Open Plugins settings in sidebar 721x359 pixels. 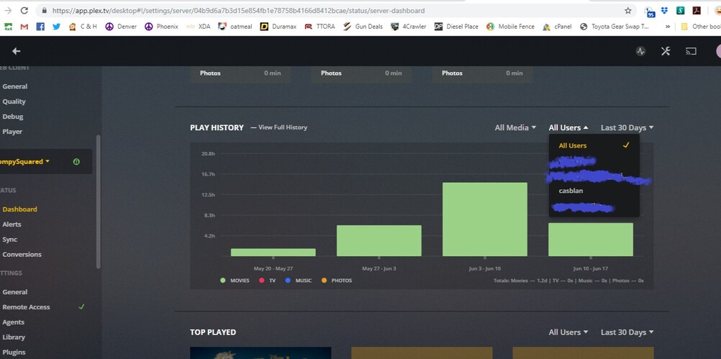pyautogui.click(x=14, y=352)
